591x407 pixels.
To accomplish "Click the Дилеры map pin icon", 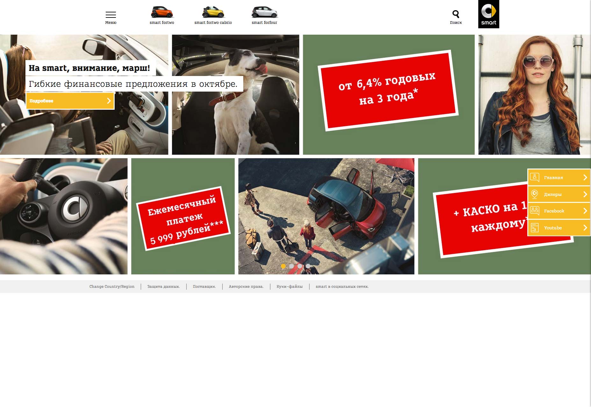I will click(x=535, y=194).
